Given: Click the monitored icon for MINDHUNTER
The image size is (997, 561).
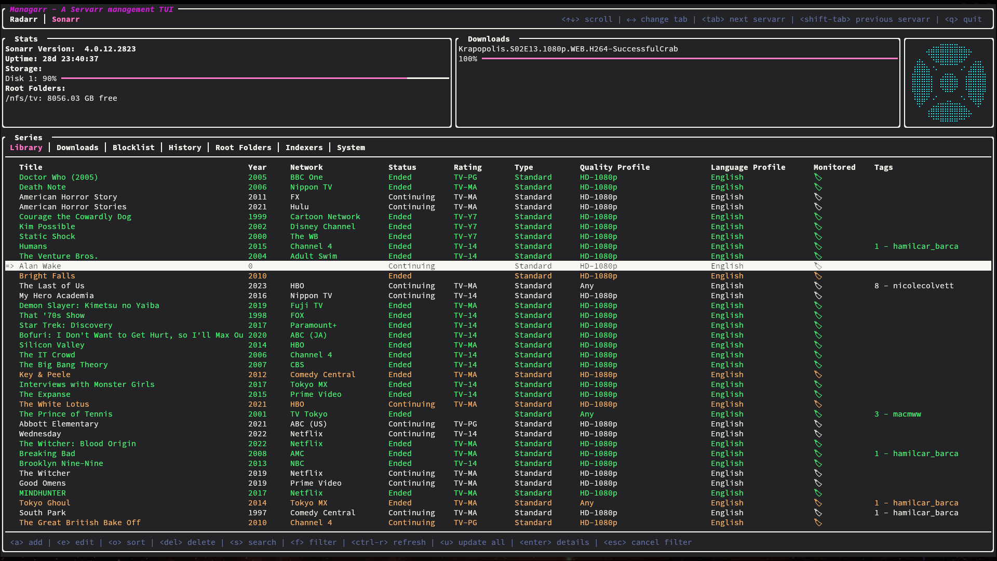Looking at the screenshot, I should coord(818,493).
